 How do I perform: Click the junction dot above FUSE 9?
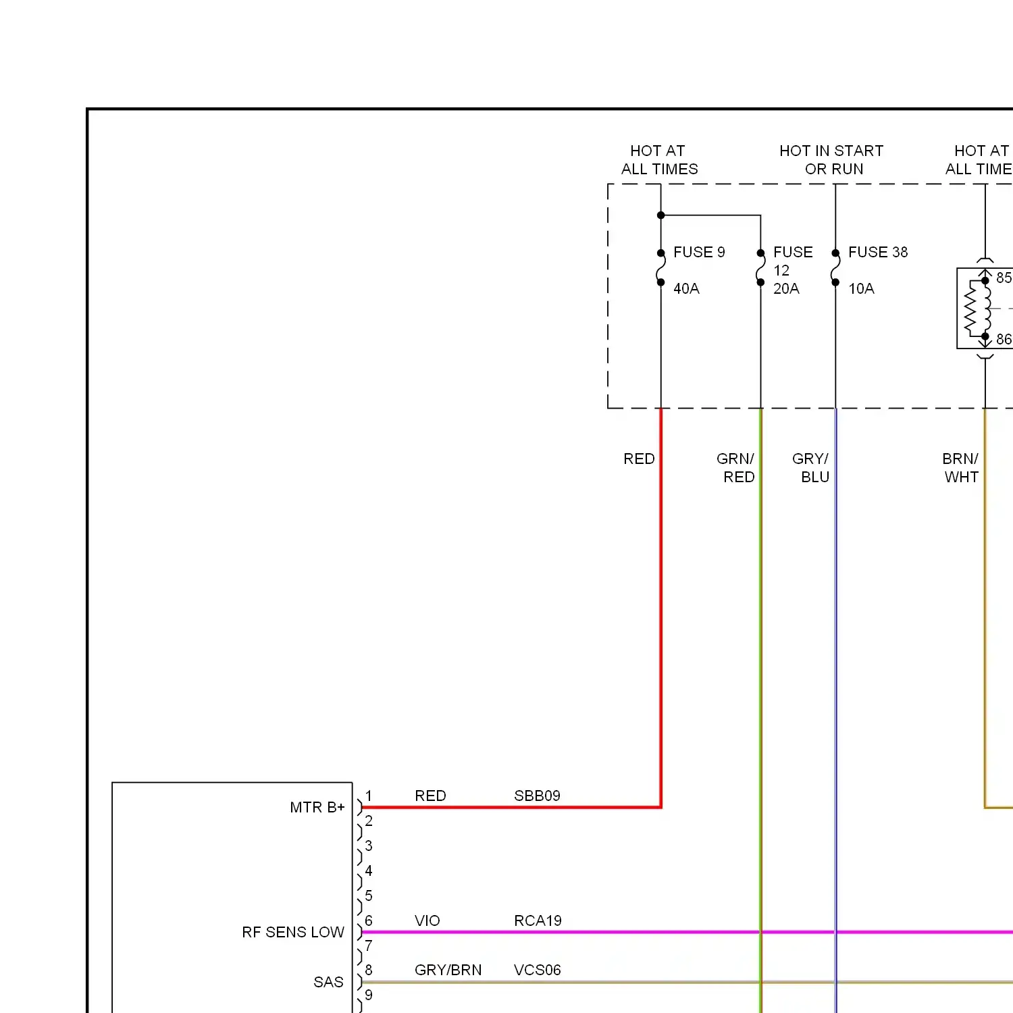[x=660, y=215]
